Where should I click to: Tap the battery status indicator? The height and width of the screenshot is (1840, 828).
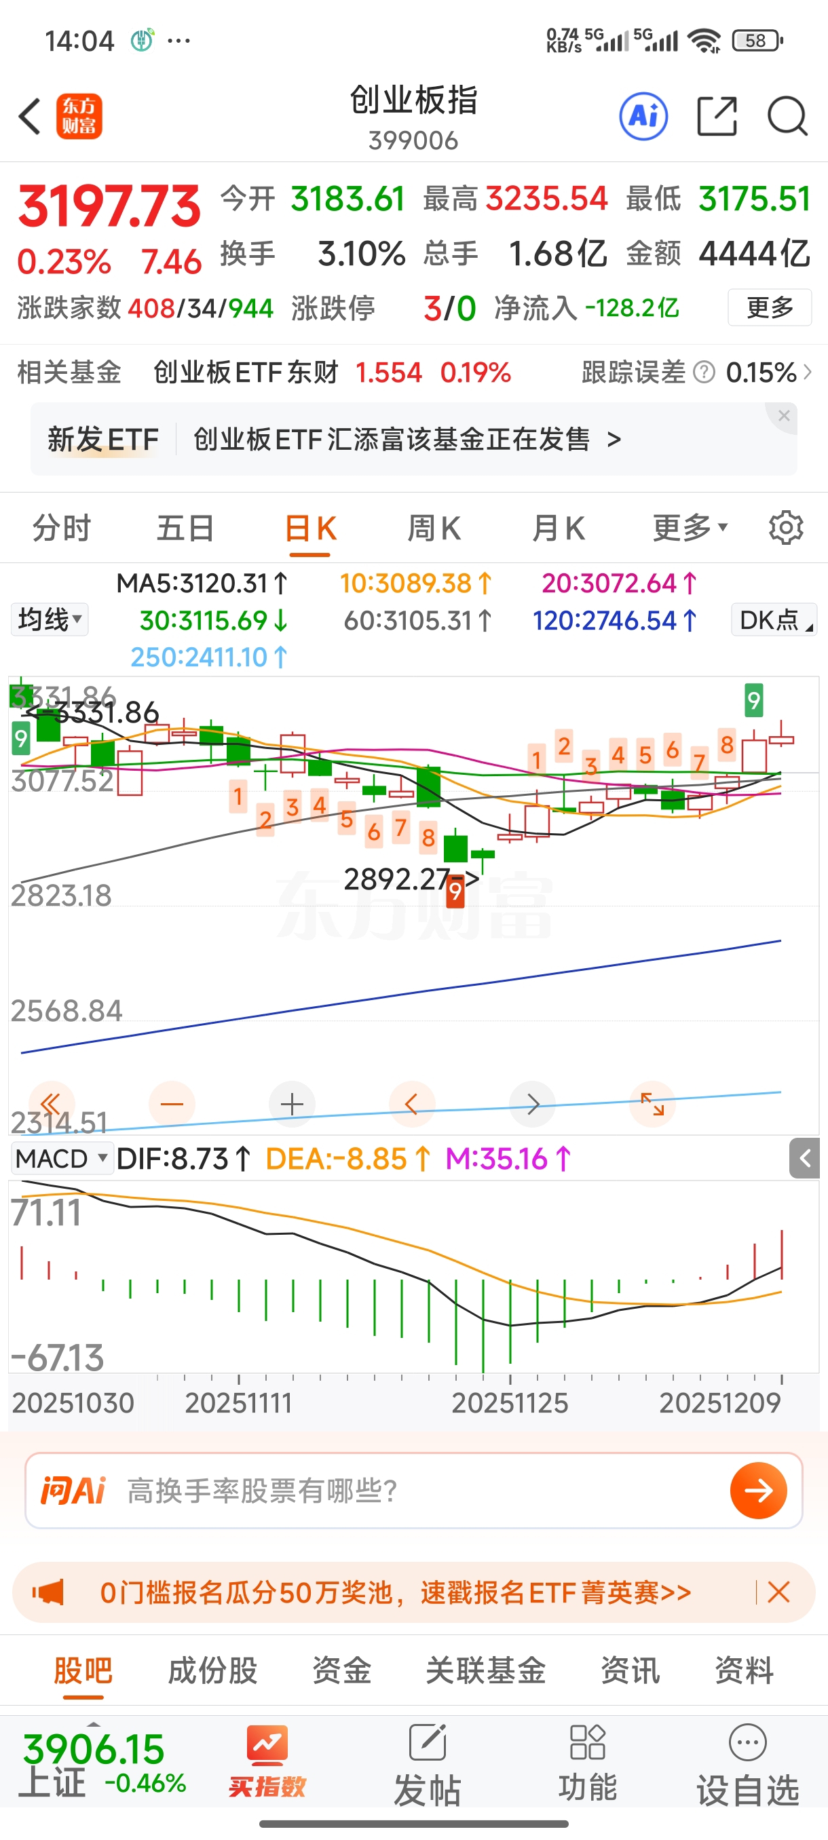(x=757, y=41)
